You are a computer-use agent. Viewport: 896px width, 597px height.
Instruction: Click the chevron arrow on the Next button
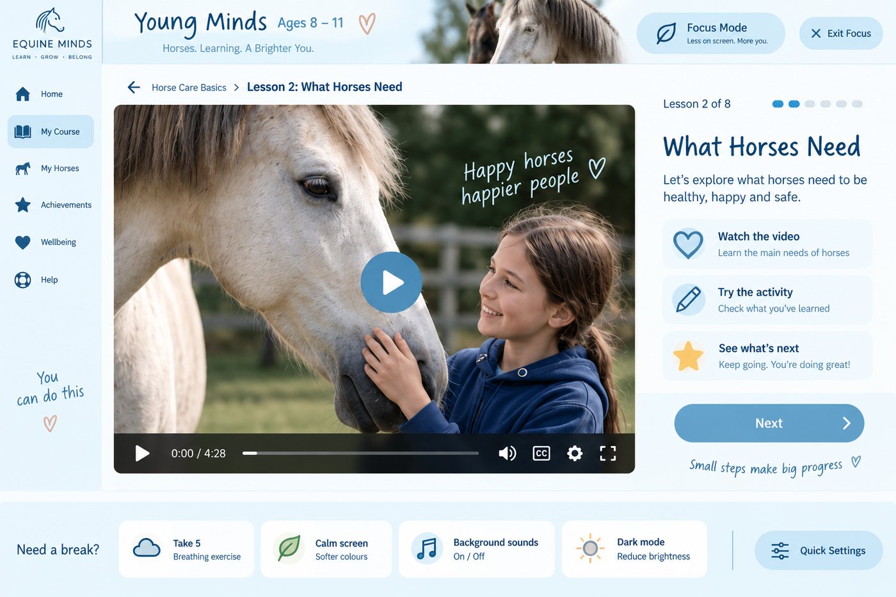click(x=847, y=423)
